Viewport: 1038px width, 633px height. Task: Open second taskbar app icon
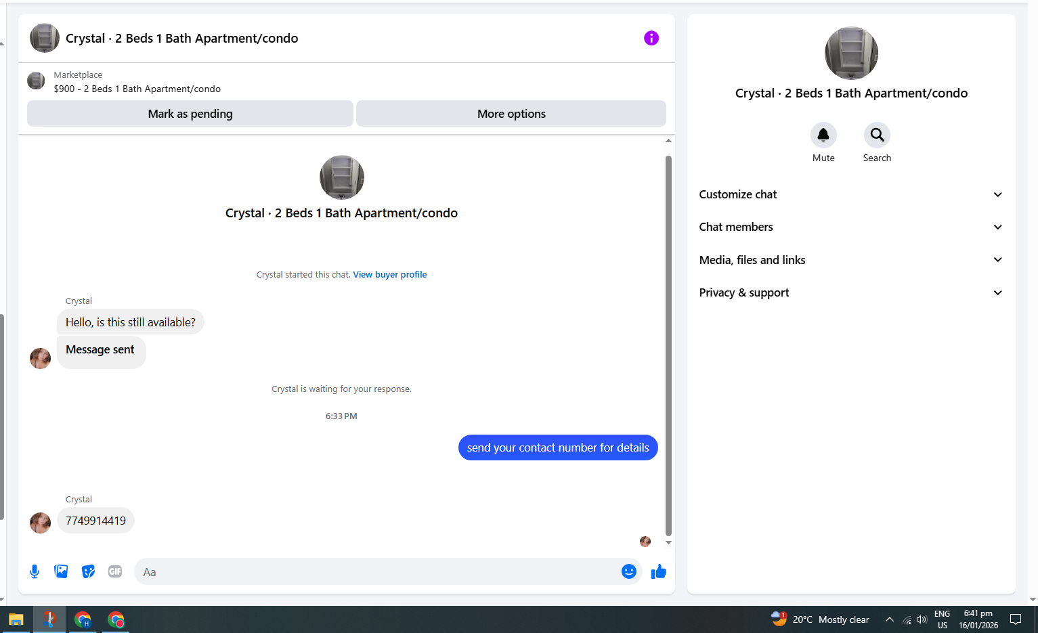click(49, 619)
